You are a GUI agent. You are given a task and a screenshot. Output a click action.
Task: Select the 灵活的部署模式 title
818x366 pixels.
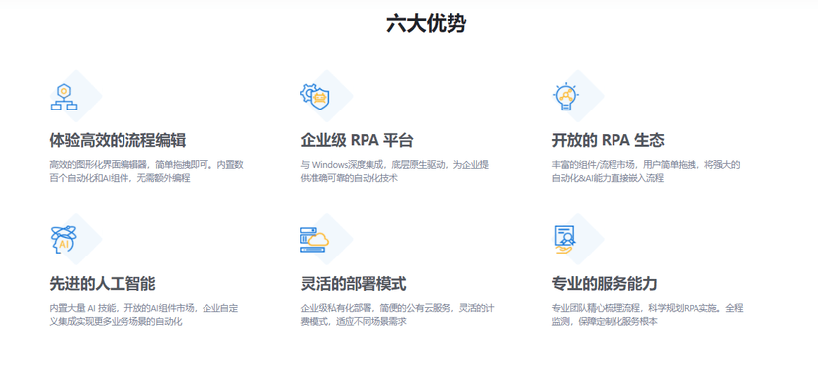tap(353, 284)
